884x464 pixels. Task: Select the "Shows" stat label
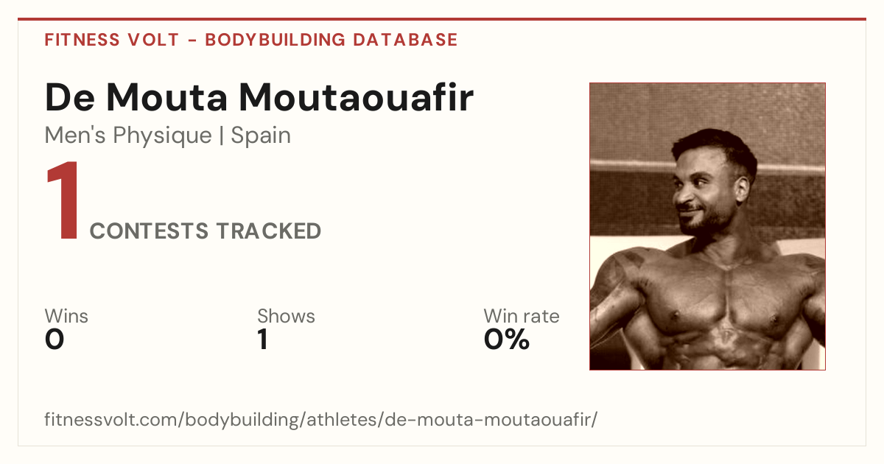[286, 316]
